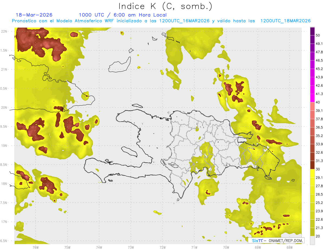Viewport: 325px width, 251px height.
Task: Click the '20' legend value
Action: (x=318, y=236)
